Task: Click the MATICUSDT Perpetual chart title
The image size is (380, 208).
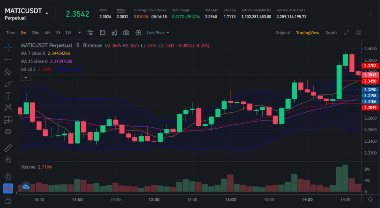Action: pos(47,45)
